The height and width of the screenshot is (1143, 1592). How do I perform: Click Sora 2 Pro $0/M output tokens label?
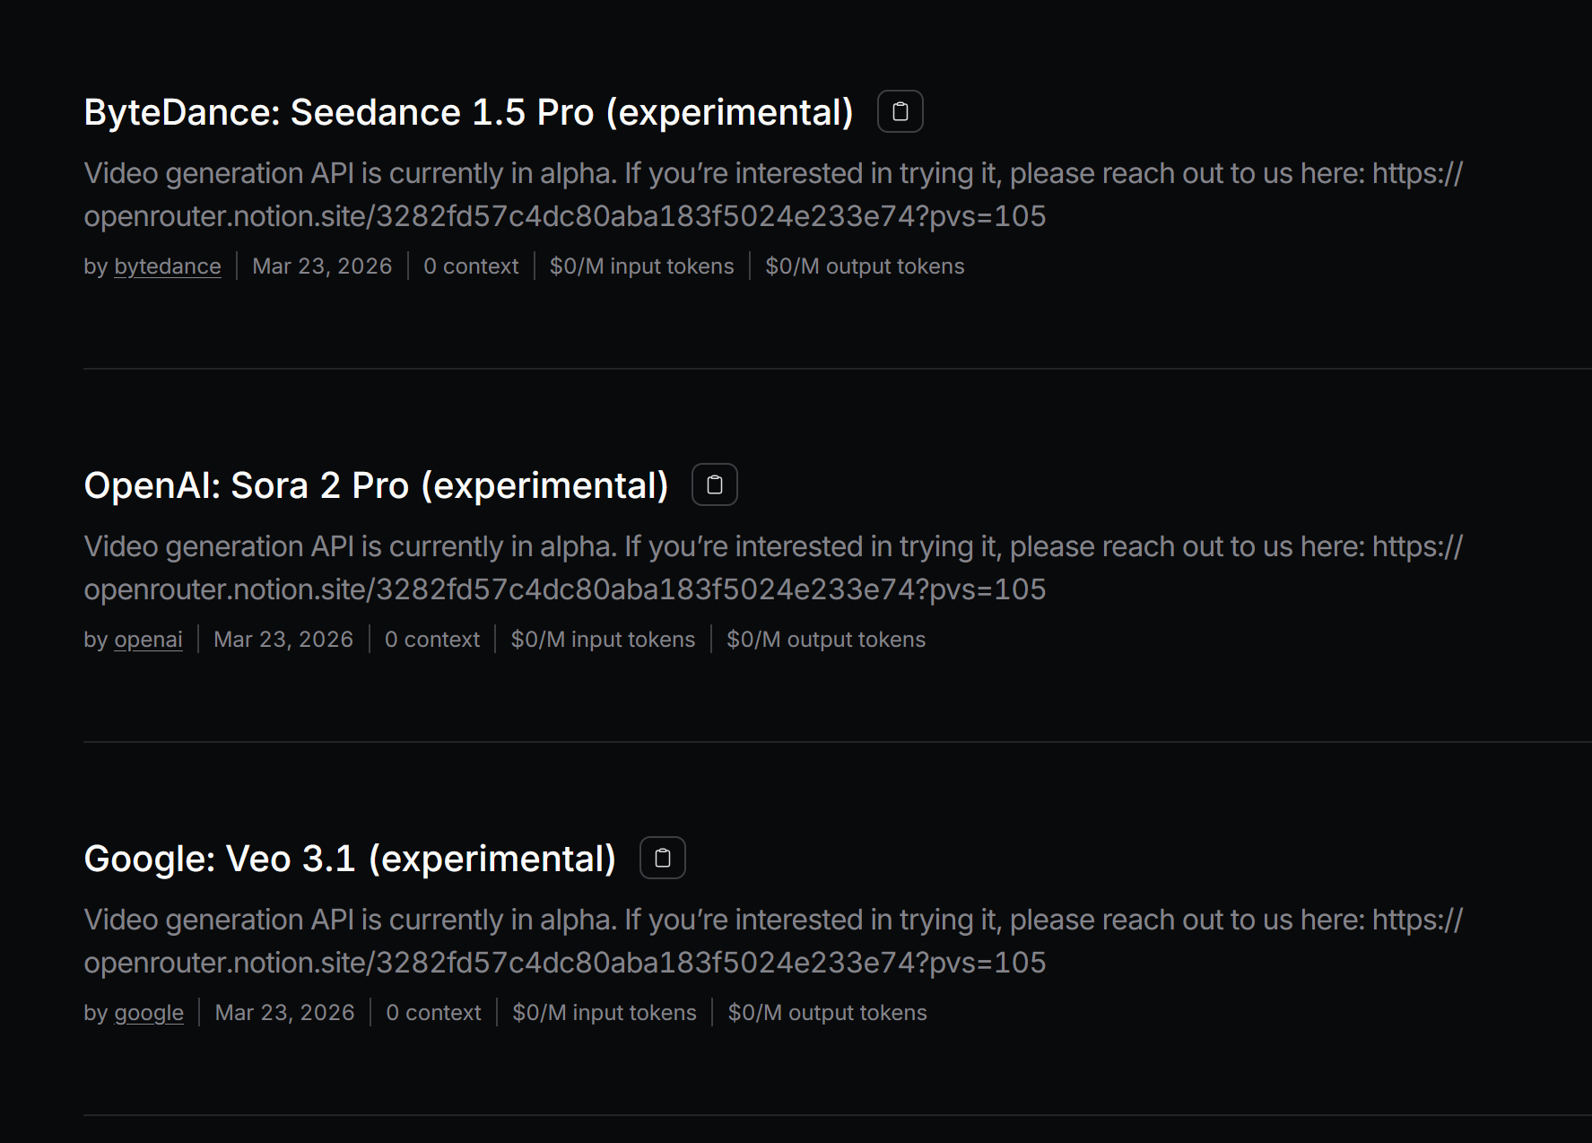826,640
